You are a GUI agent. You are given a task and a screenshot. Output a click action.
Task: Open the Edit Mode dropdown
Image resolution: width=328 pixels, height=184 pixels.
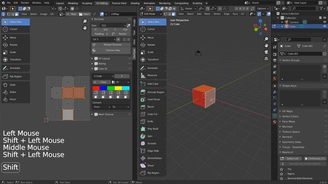(x=151, y=14)
